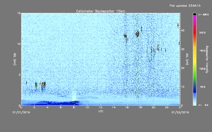Click the end date "01/22/2019"
212x132 pixels.
pos(180,112)
